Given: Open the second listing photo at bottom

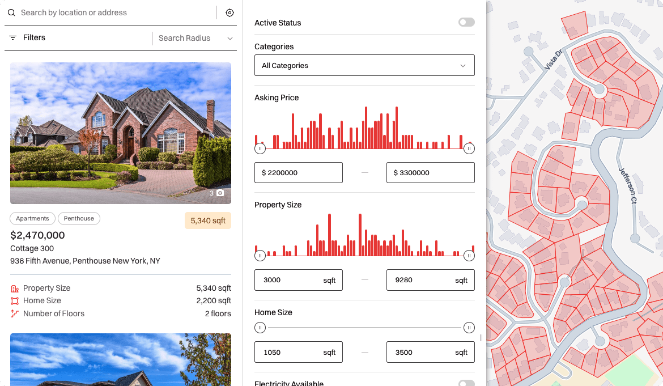Looking at the screenshot, I should tap(121, 359).
